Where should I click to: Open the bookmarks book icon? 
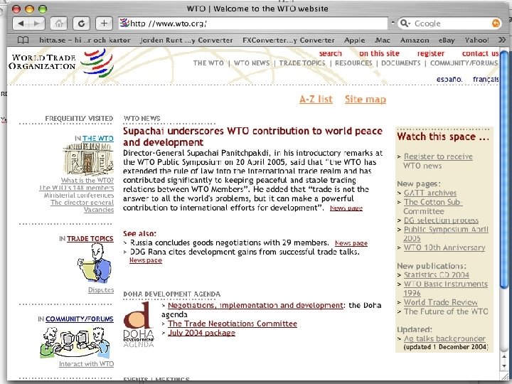23,40
